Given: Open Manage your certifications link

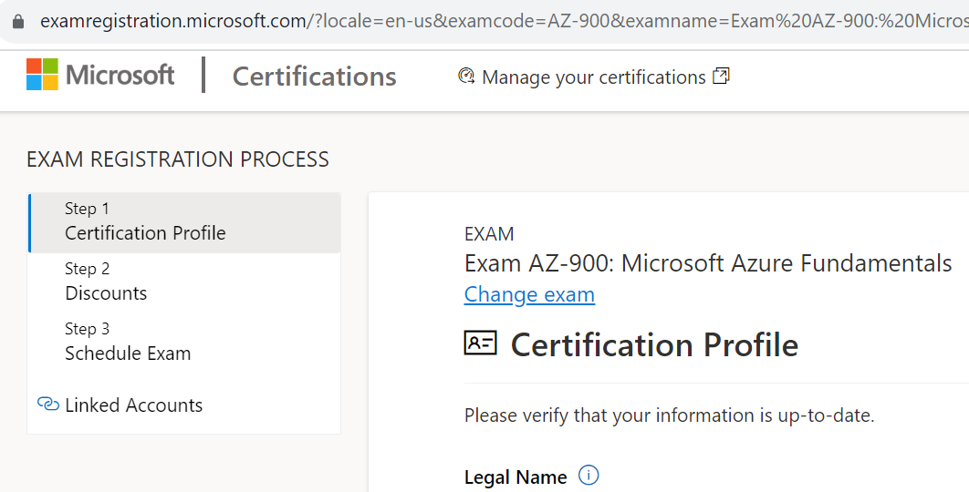Looking at the screenshot, I should (x=593, y=77).
